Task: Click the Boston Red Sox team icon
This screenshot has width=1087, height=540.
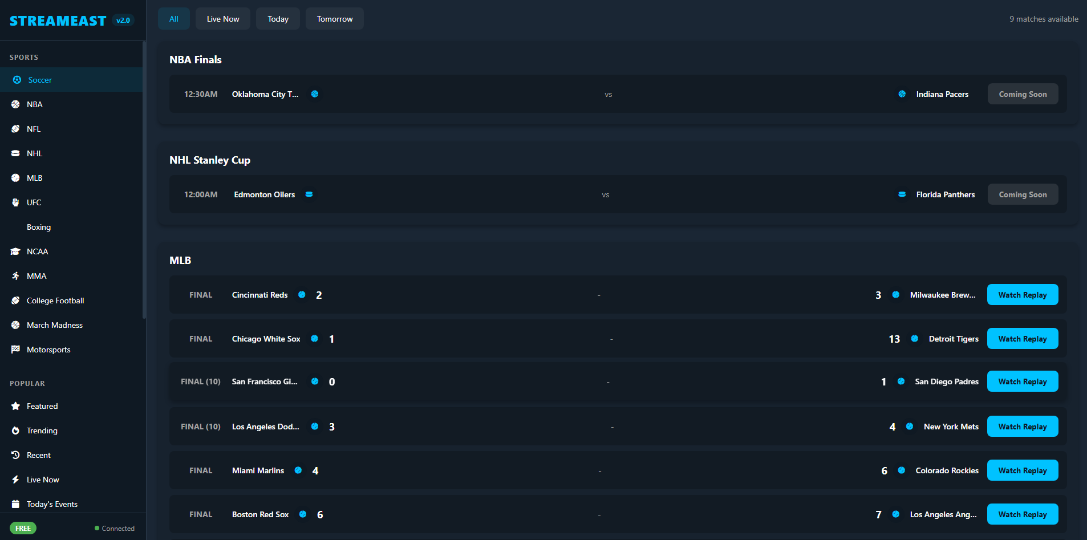Action: [303, 514]
